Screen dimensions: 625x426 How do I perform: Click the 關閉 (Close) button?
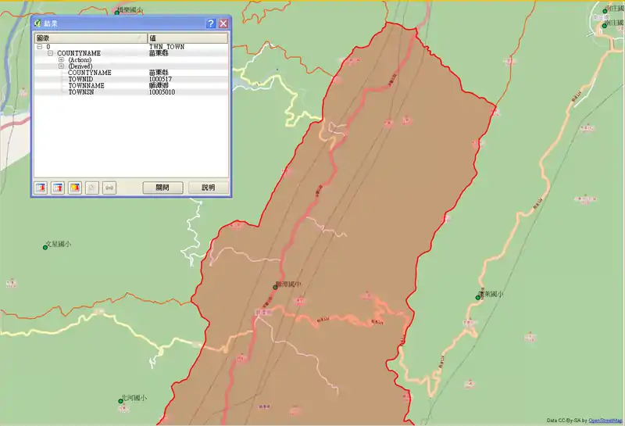[x=162, y=188]
